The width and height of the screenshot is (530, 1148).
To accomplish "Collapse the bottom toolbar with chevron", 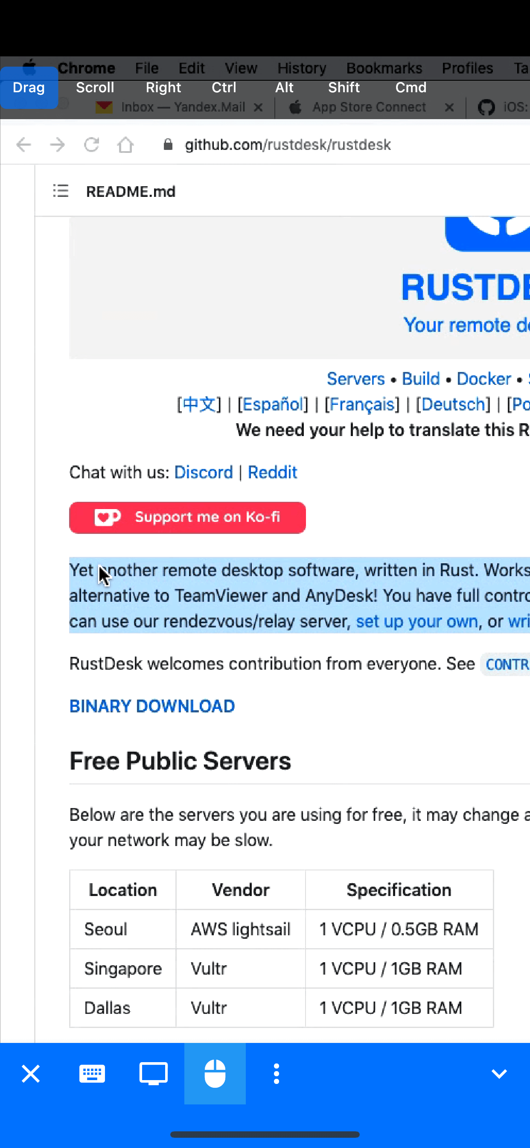I will click(x=499, y=1074).
